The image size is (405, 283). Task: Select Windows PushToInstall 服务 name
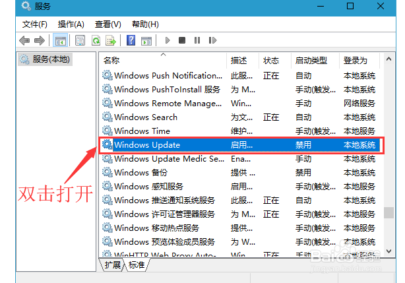[x=167, y=89]
